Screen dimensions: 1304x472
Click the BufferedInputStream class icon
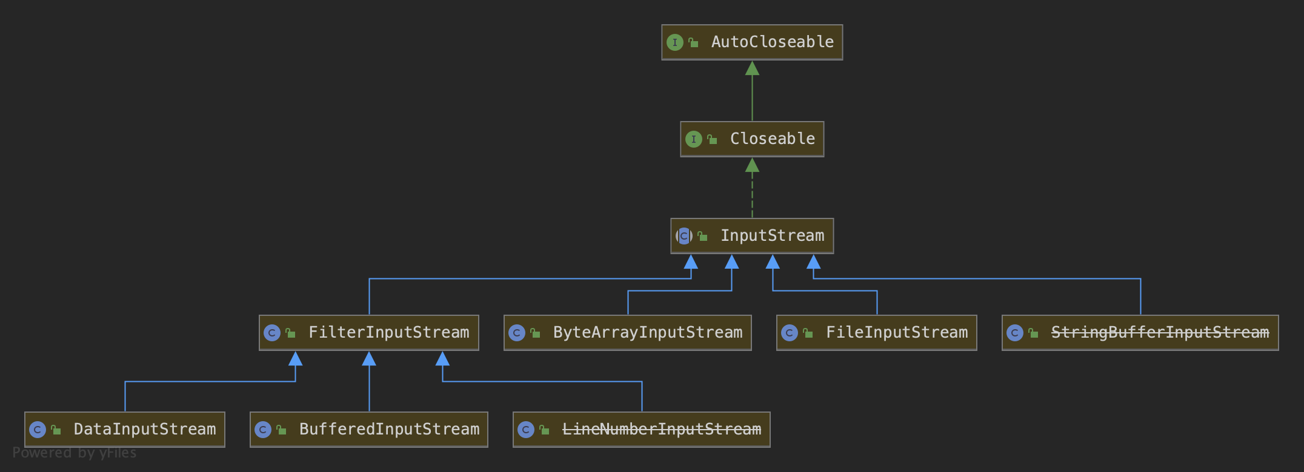point(263,430)
